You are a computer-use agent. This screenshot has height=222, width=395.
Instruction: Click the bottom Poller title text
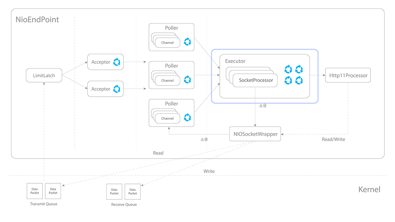point(172,104)
